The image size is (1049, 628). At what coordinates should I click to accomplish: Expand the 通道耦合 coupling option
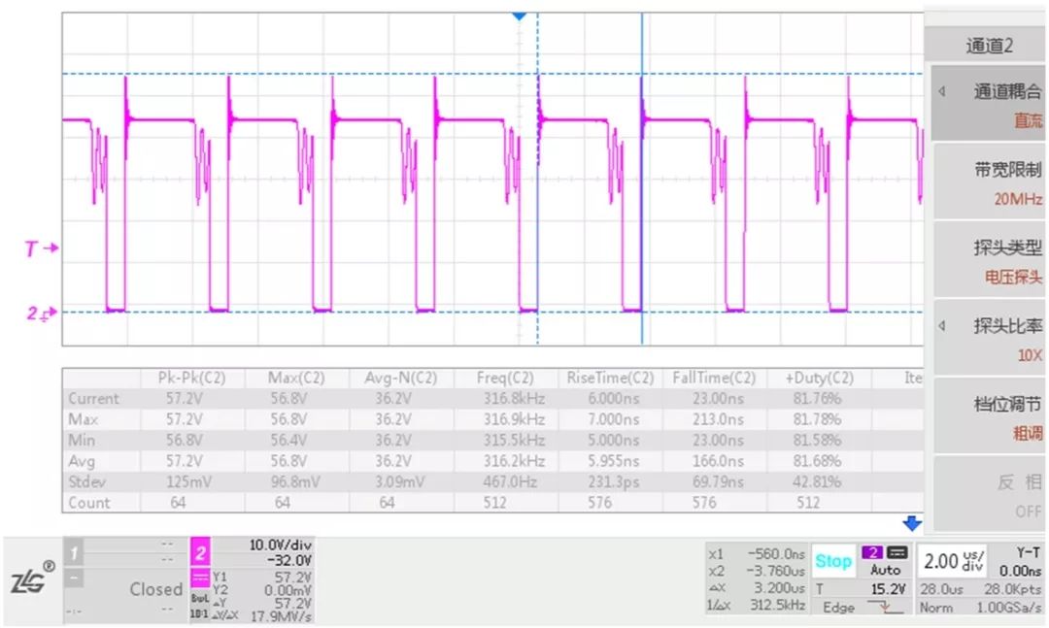pyautogui.click(x=987, y=105)
